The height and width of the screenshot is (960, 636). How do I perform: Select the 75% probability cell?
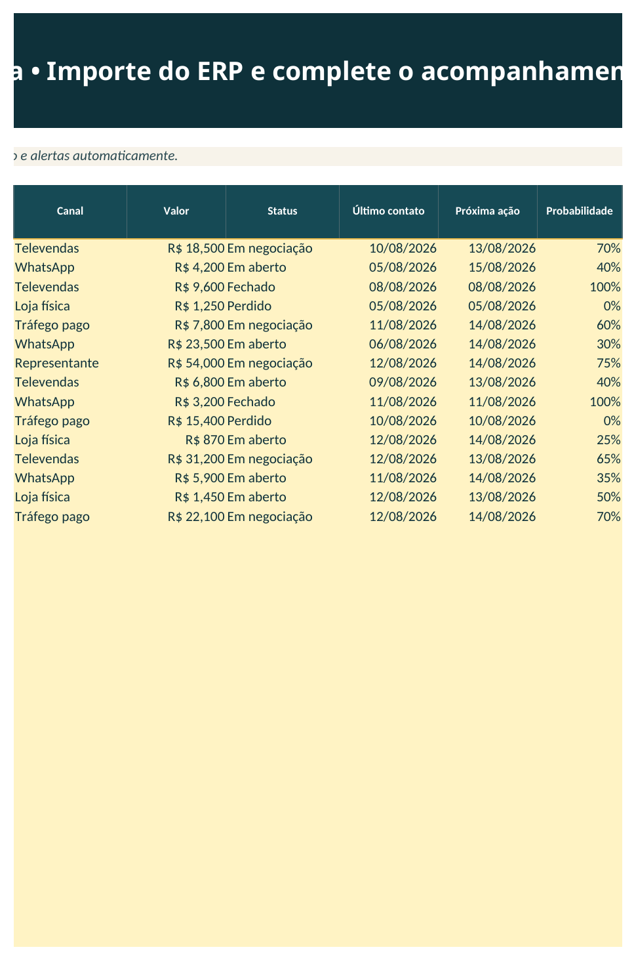pos(580,363)
